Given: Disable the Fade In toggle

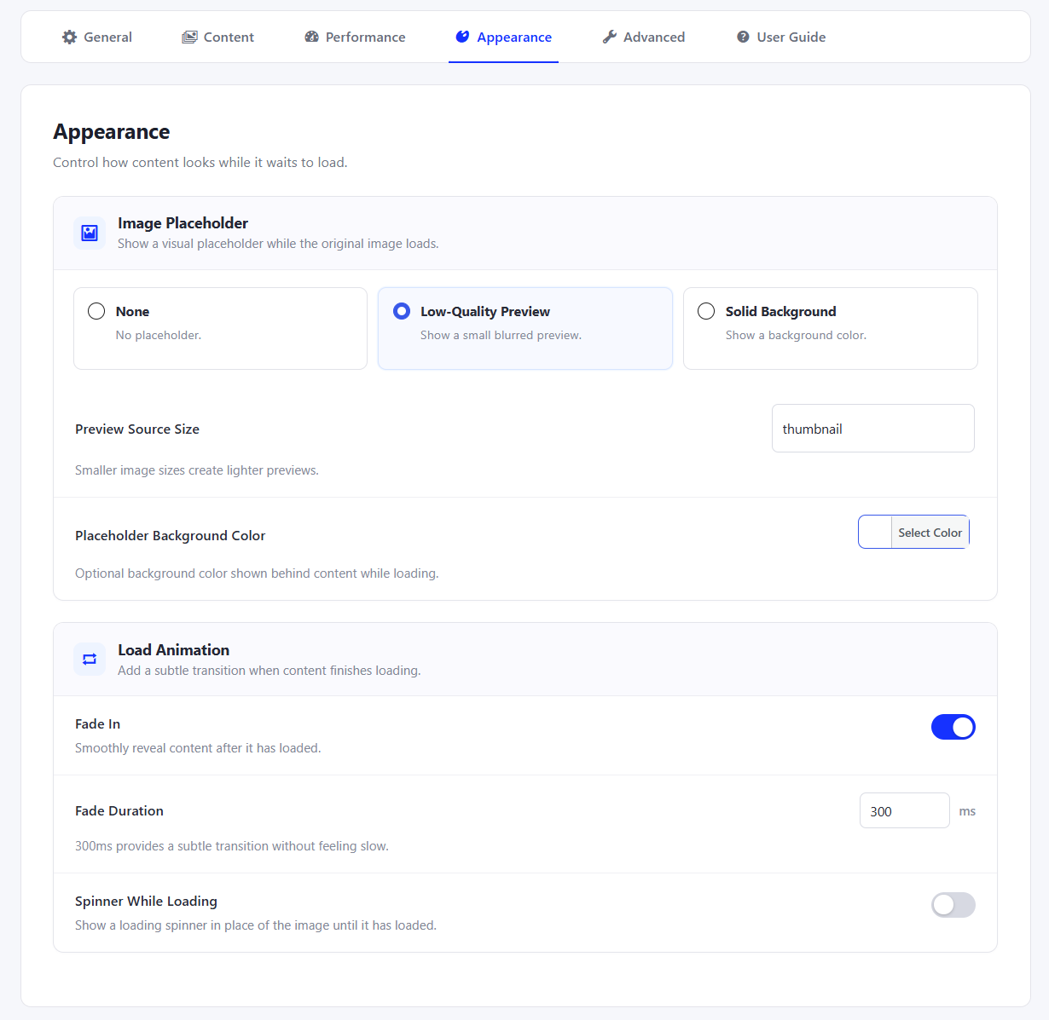Looking at the screenshot, I should (x=953, y=727).
